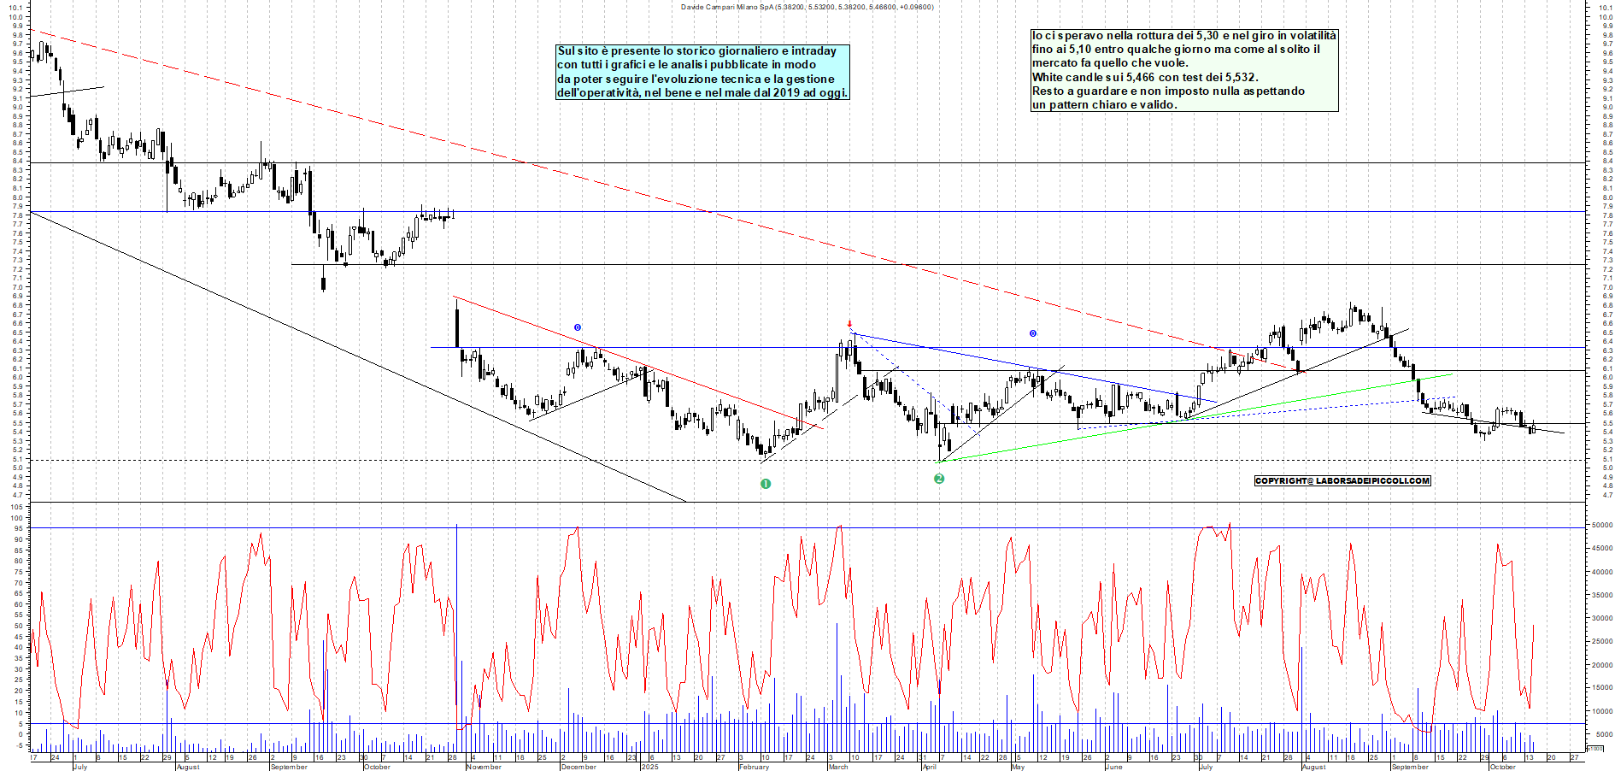The image size is (1615, 771).
Task: Click the March label on the time axis
Action: point(838,767)
